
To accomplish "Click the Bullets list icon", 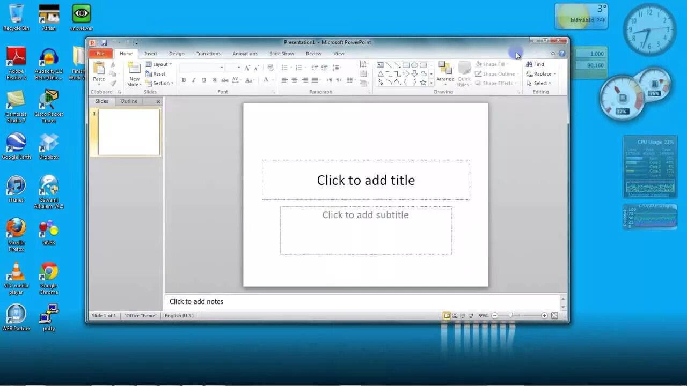I will [285, 68].
